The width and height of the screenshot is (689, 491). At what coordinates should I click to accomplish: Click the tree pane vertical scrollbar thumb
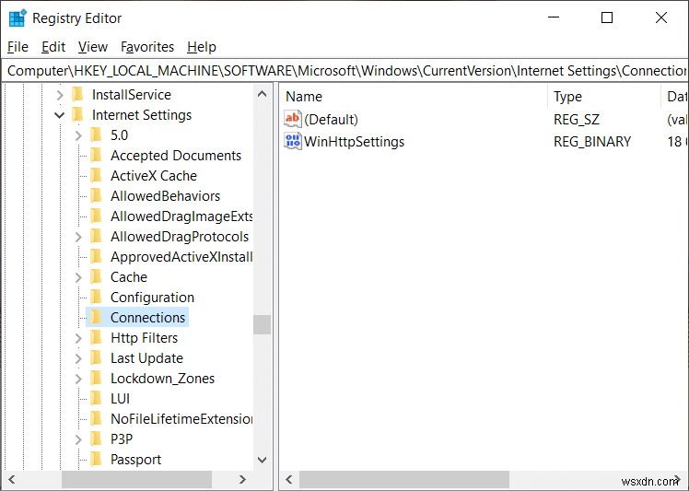pyautogui.click(x=262, y=325)
